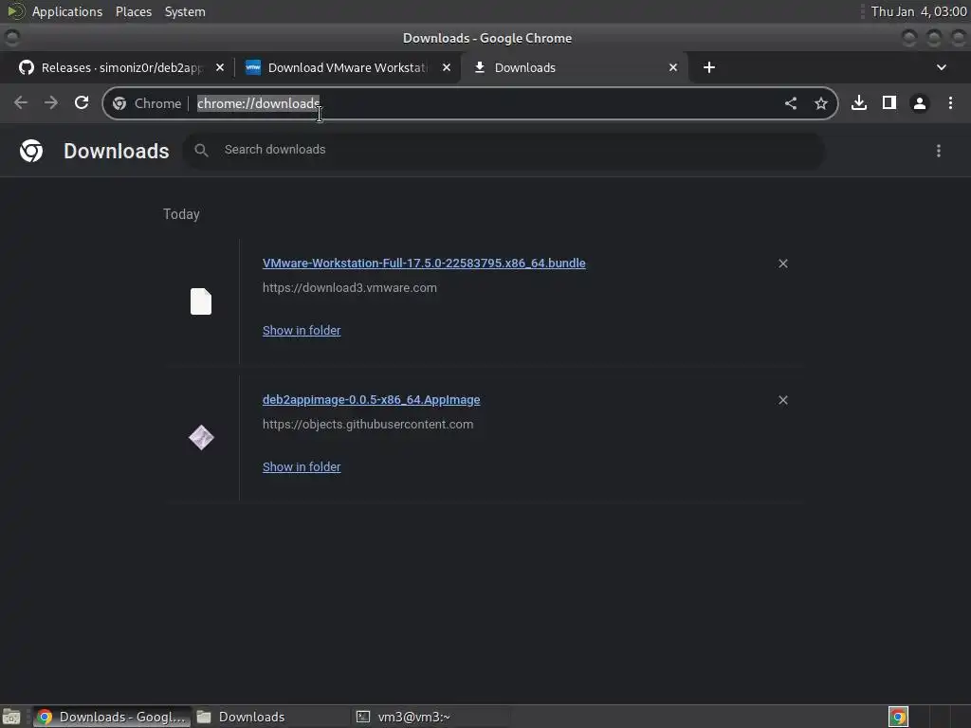Viewport: 971px width, 728px height.
Task: Close the Releases deb2appimage tab
Action: click(x=220, y=67)
